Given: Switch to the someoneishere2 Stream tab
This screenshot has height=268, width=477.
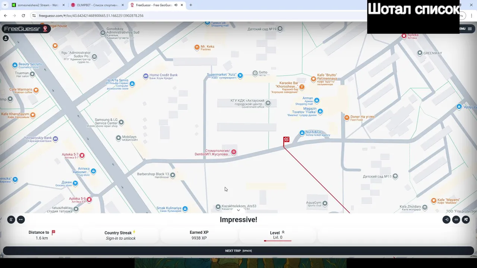Looking at the screenshot, I should (x=38, y=5).
